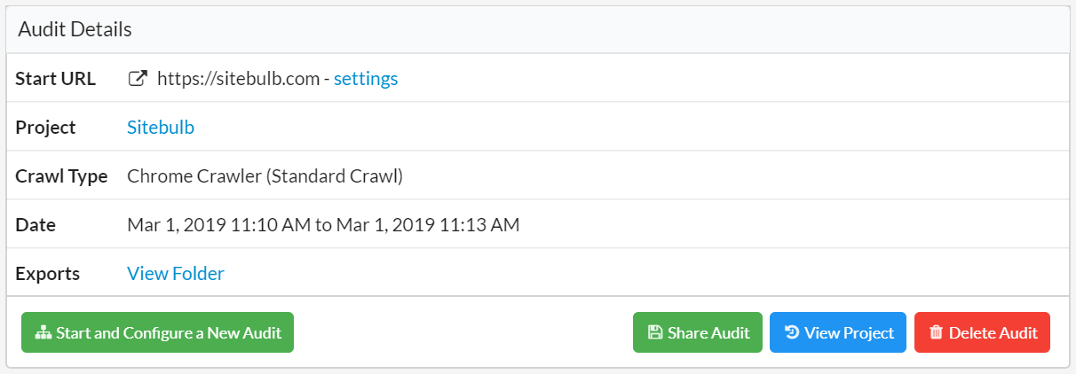Viewport: 1076px width, 374px height.
Task: Click the external link icon beside Start URL
Action: coord(138,78)
